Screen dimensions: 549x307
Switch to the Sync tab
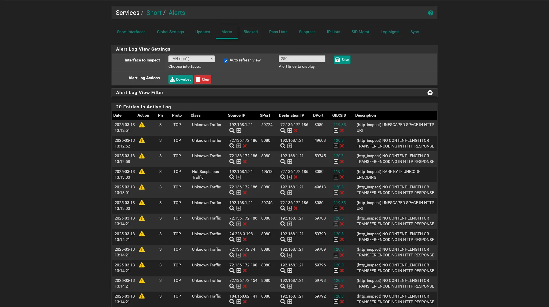(414, 32)
